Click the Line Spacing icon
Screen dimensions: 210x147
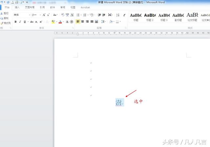click(103, 22)
